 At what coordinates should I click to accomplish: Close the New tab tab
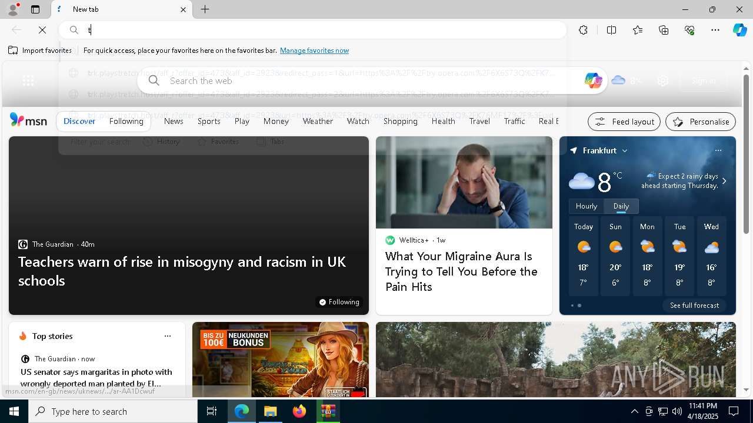[x=183, y=9]
